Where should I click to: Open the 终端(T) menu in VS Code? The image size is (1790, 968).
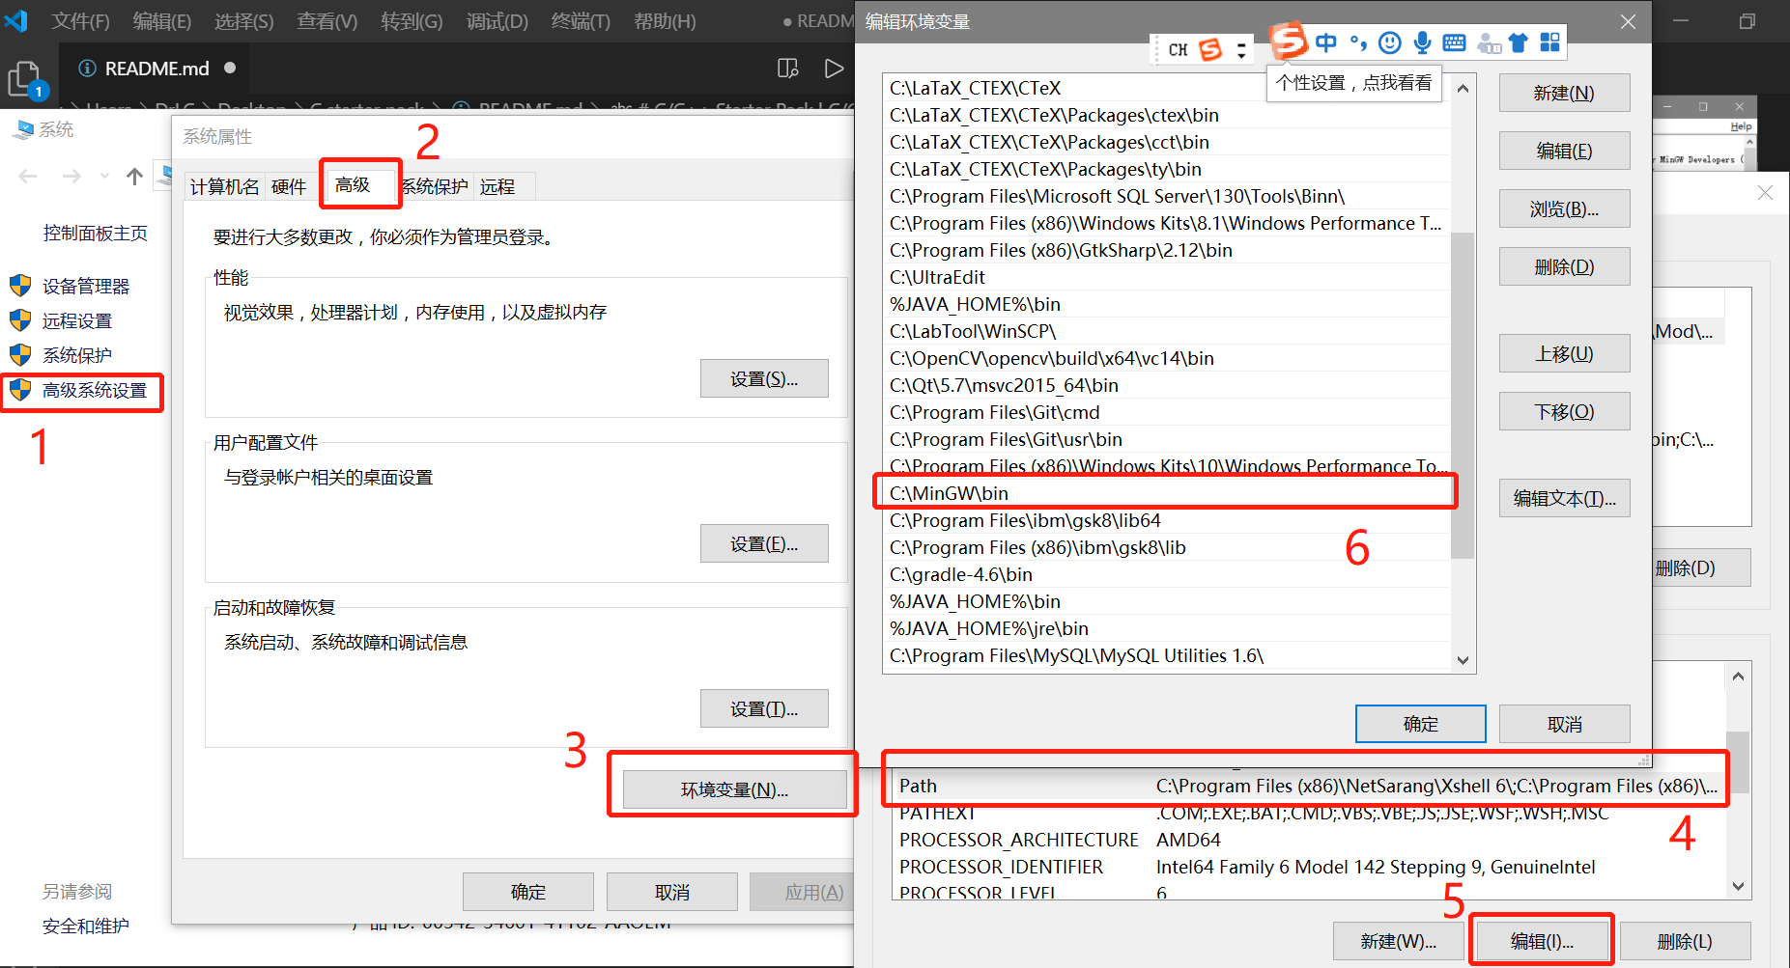[x=581, y=21]
